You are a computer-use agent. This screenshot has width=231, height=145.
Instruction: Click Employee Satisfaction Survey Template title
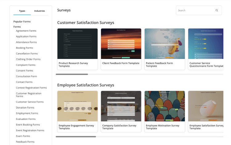[206, 127]
